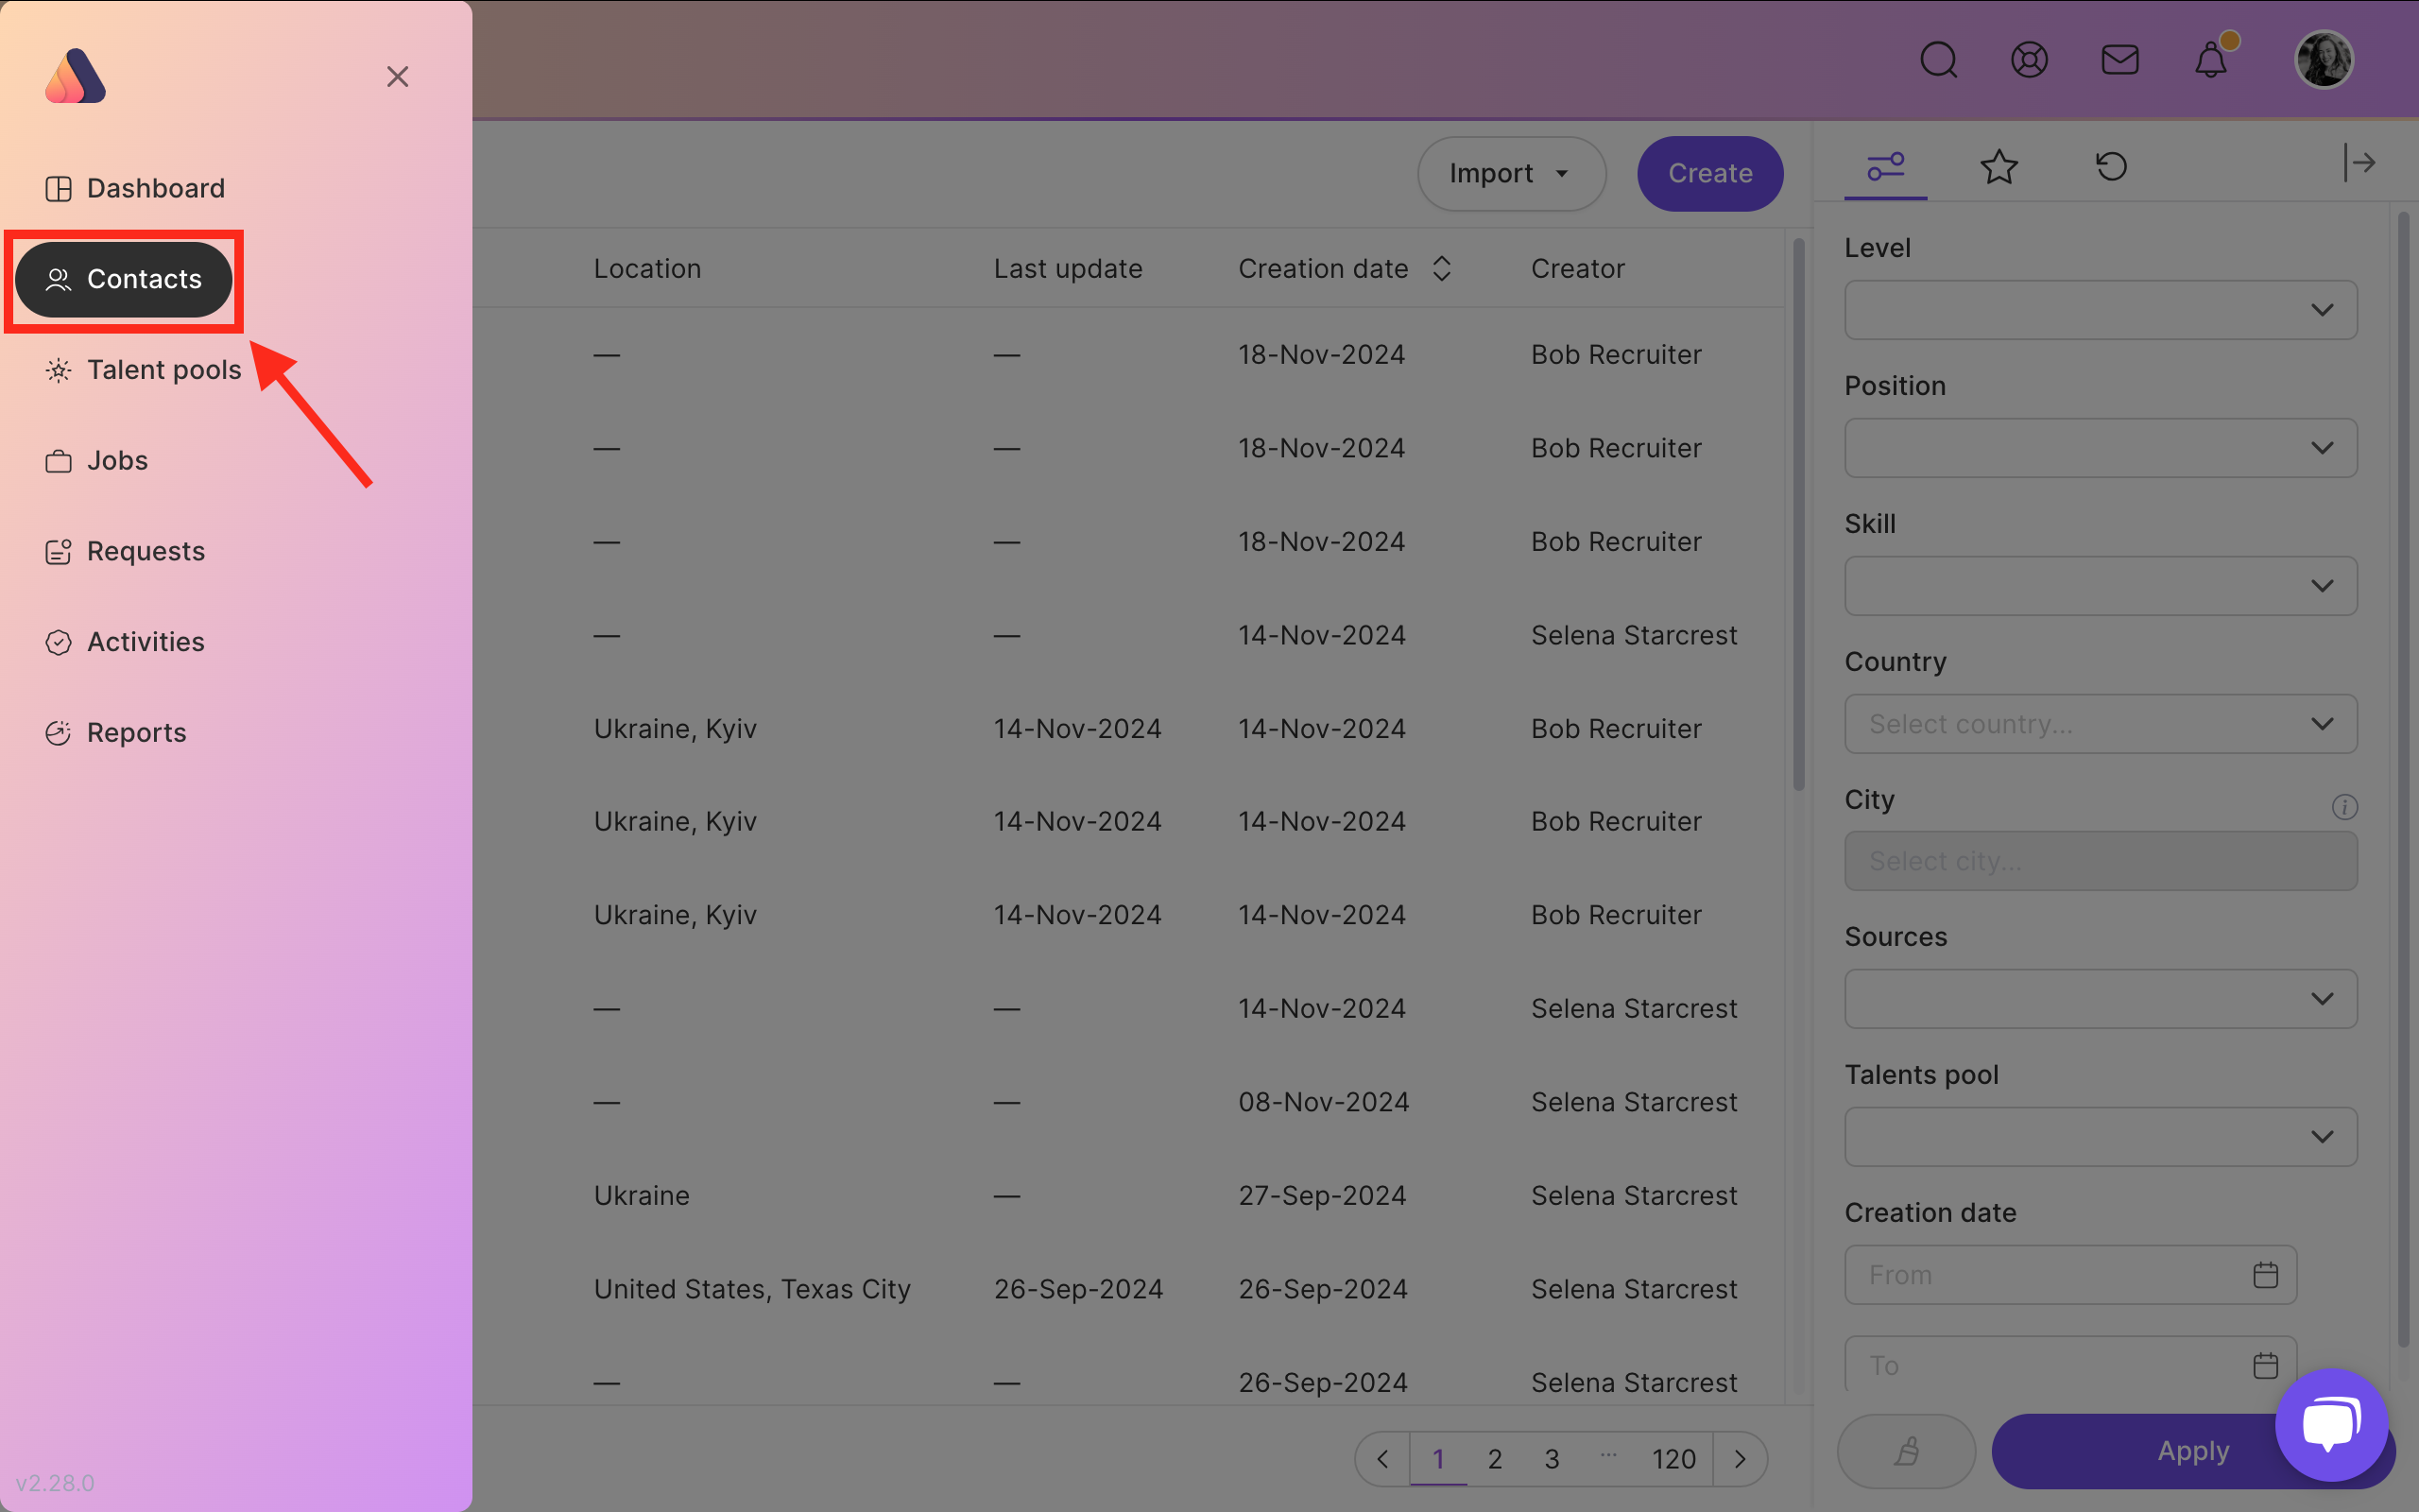Go to next page arrow
This screenshot has height=1512, width=2419.
[1741, 1459]
